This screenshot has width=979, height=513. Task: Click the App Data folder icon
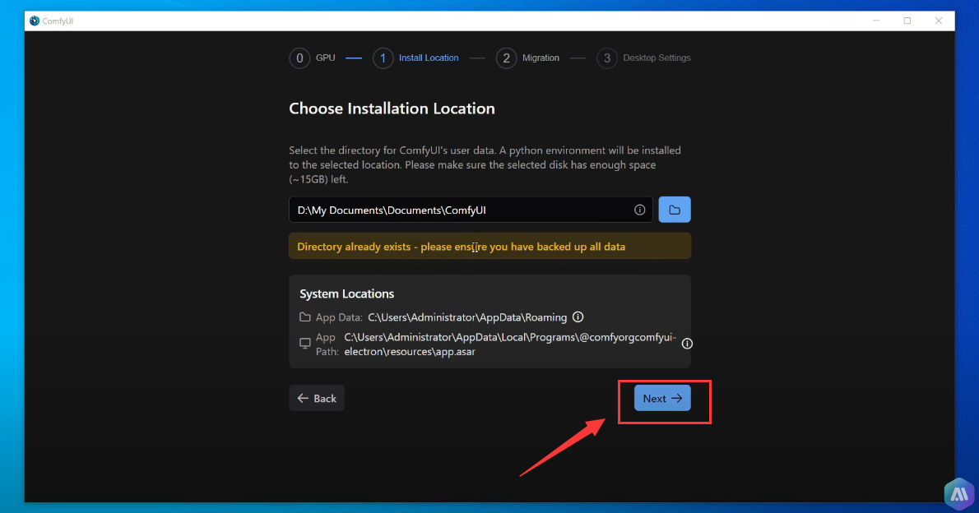pyautogui.click(x=304, y=317)
